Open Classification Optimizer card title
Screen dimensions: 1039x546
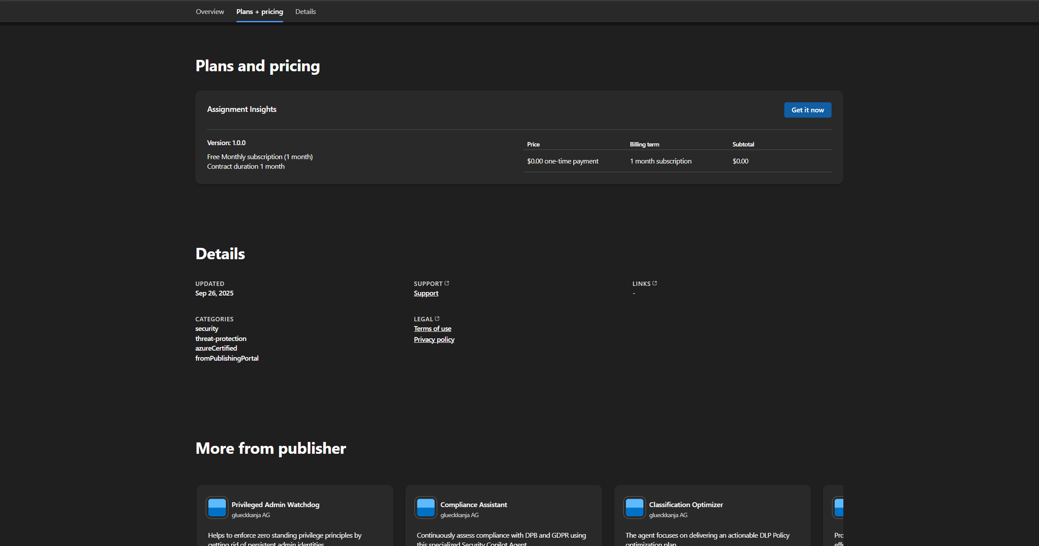tap(686, 504)
